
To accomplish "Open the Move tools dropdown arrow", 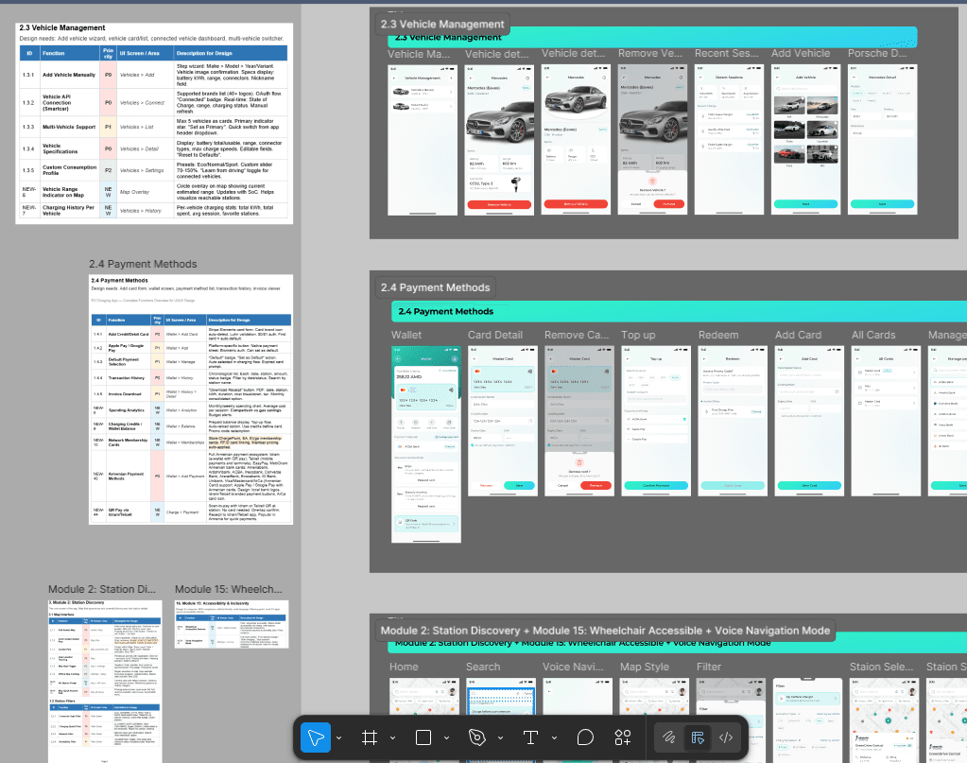I will (x=338, y=737).
